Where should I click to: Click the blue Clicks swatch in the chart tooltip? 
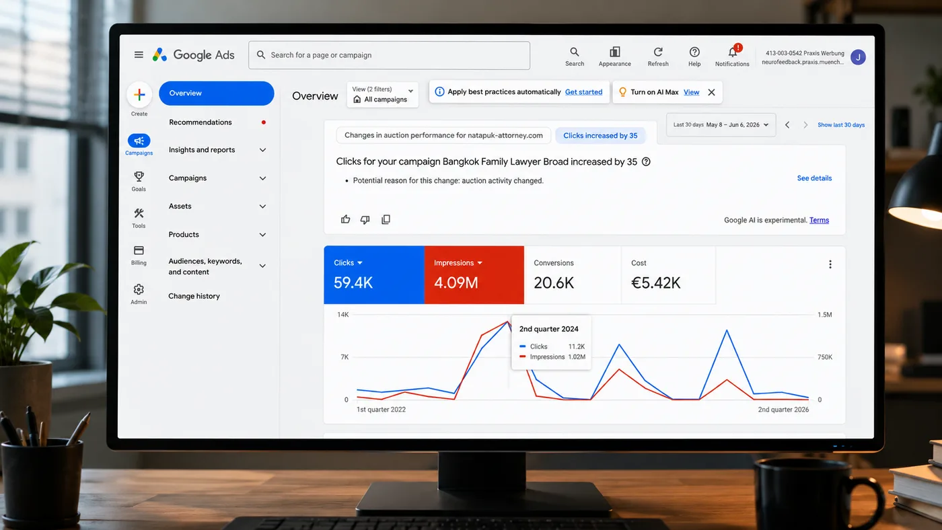[523, 346]
